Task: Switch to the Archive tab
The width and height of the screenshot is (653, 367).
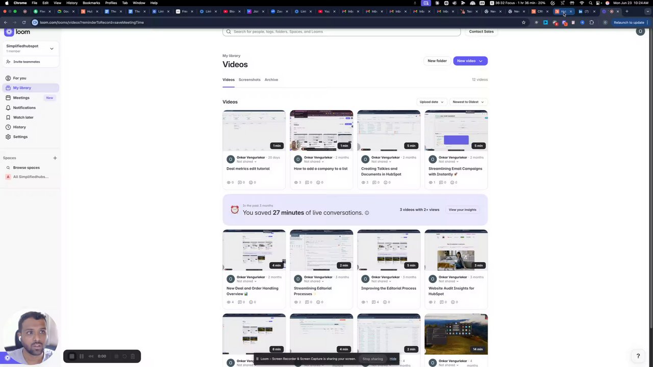Action: pyautogui.click(x=271, y=80)
